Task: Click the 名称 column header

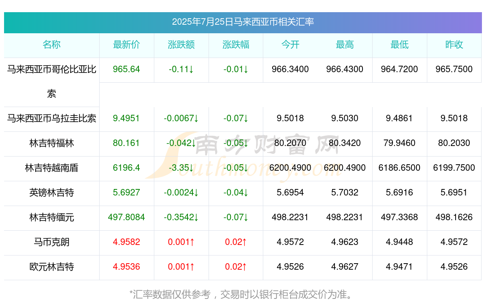Action: pos(51,45)
